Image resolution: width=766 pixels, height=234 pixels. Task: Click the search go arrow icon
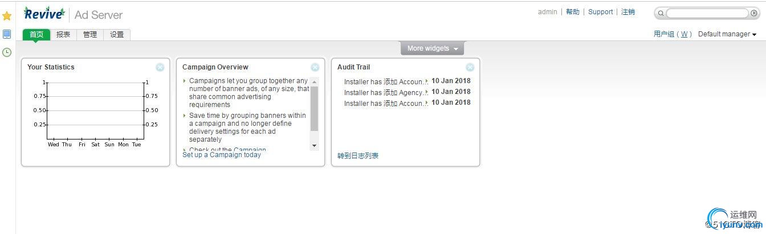tap(754, 13)
